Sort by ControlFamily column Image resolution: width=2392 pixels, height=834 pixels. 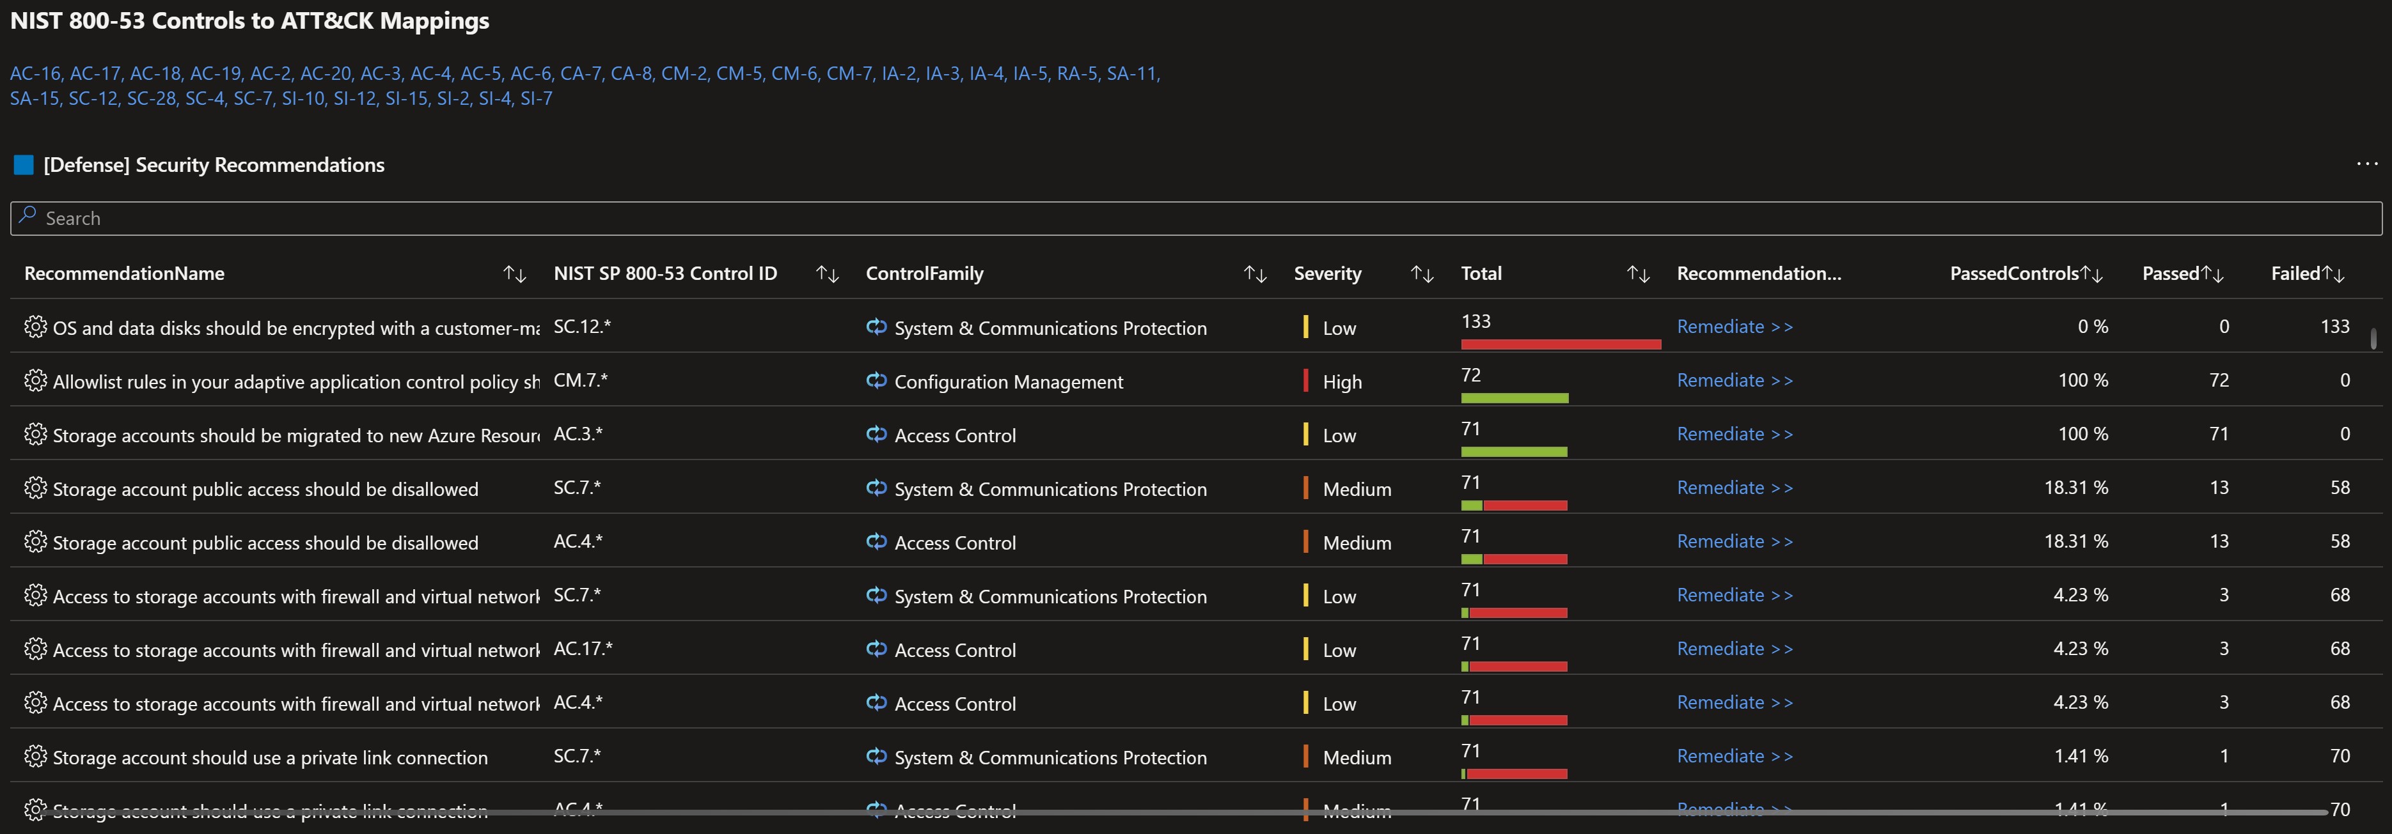pos(1255,274)
